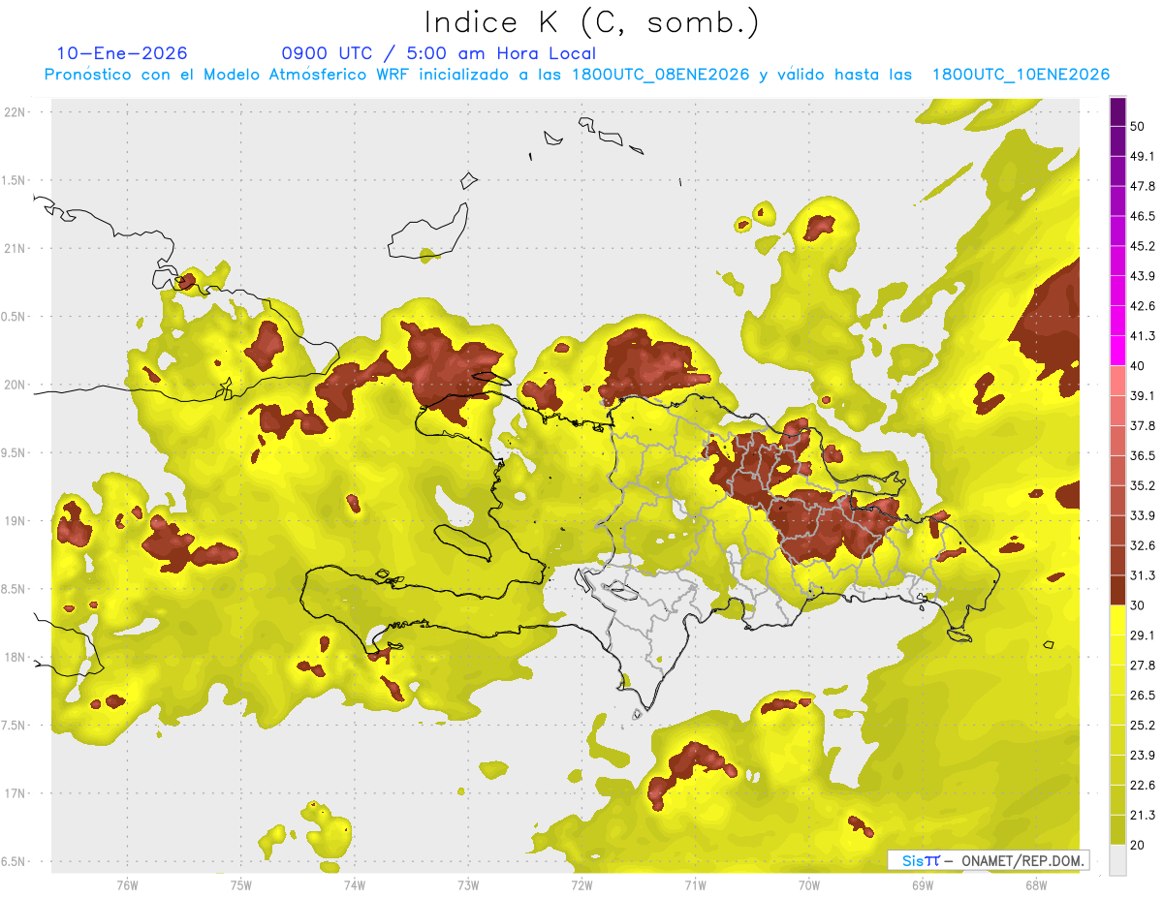The height and width of the screenshot is (898, 1163).
Task: Click the color scale value "21.3"
Action: pos(1143,815)
